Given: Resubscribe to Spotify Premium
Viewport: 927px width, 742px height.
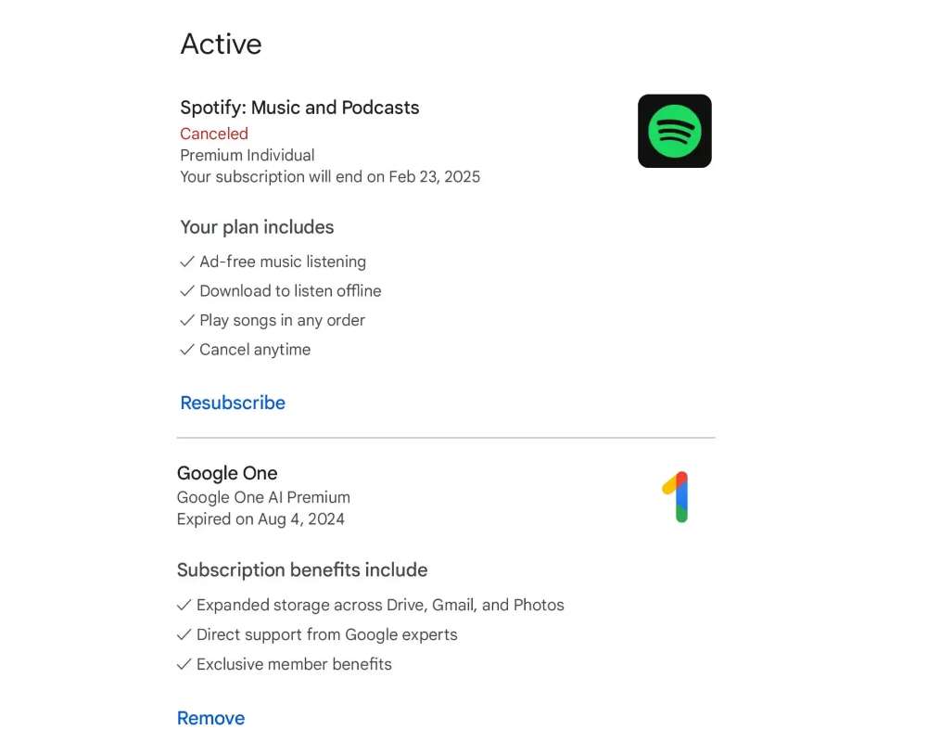Looking at the screenshot, I should (x=233, y=403).
